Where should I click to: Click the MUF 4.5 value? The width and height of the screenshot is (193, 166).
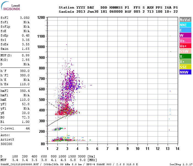click(x=63, y=160)
